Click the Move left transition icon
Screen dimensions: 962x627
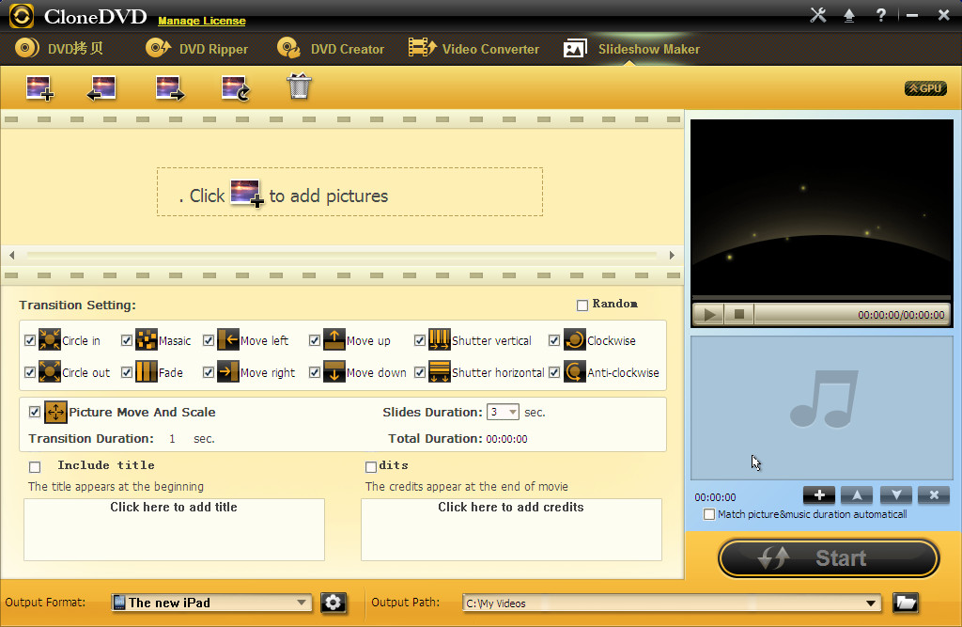tap(228, 340)
